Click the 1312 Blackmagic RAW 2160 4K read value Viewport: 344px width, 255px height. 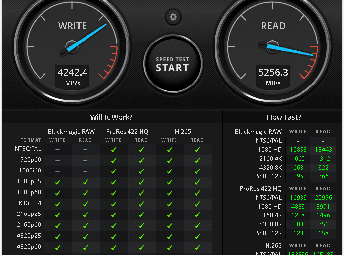point(323,159)
